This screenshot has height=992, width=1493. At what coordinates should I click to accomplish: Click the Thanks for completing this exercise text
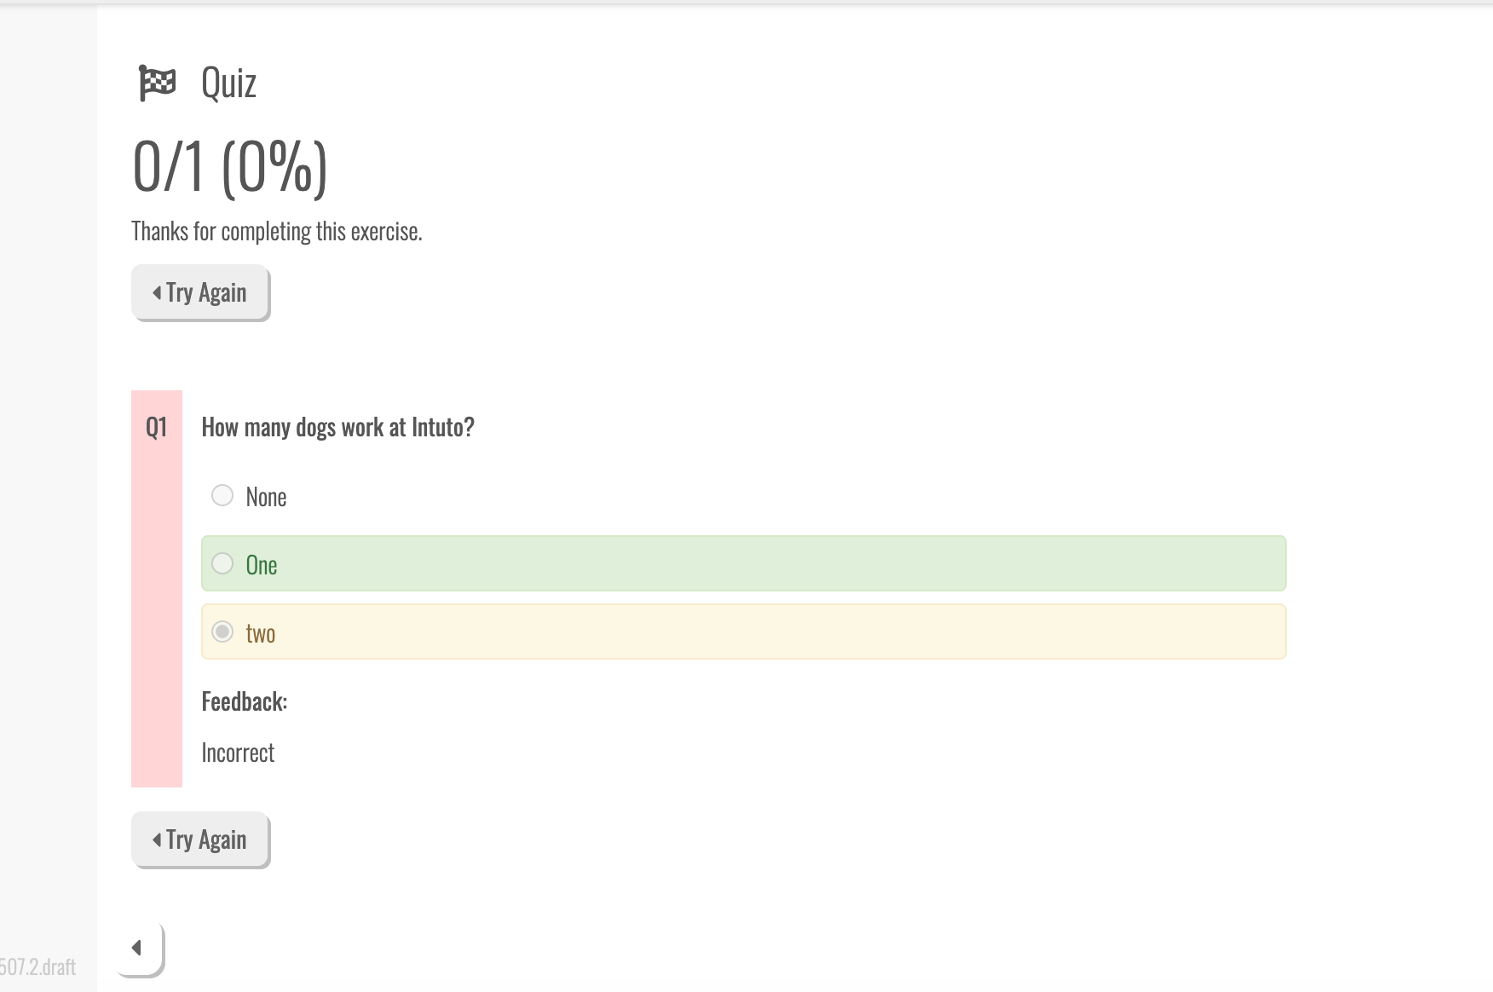277,231
